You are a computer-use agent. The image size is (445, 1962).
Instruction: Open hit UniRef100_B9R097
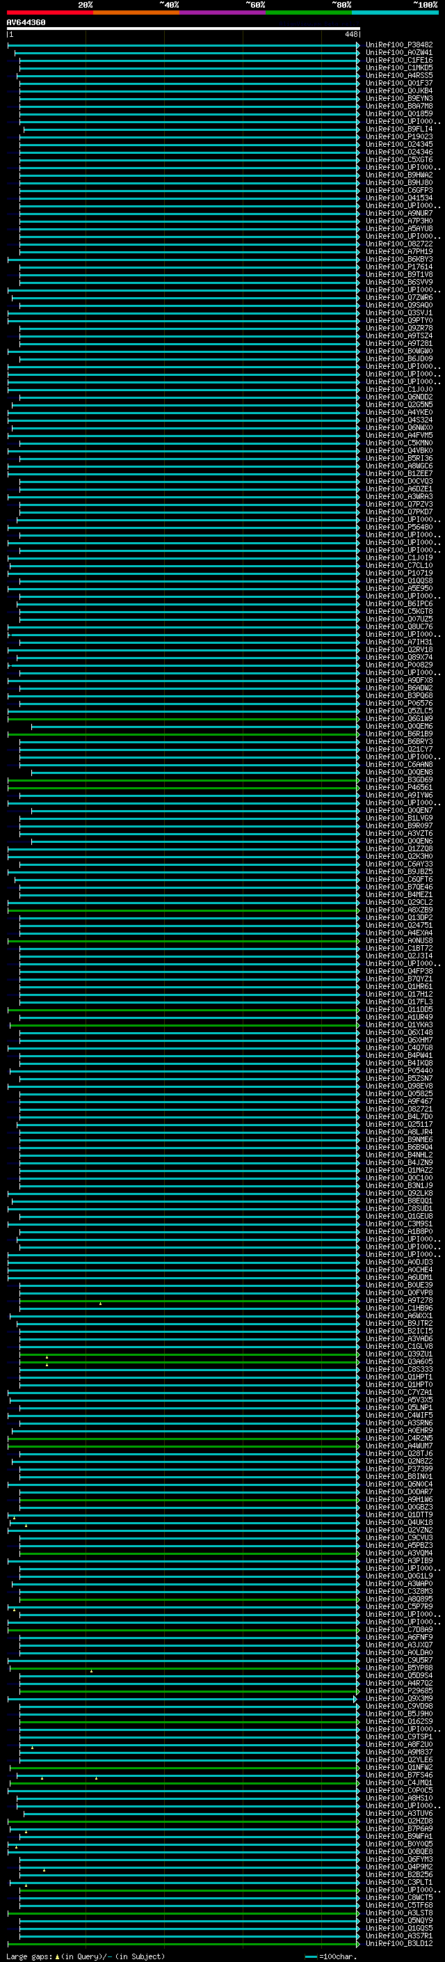[399, 825]
